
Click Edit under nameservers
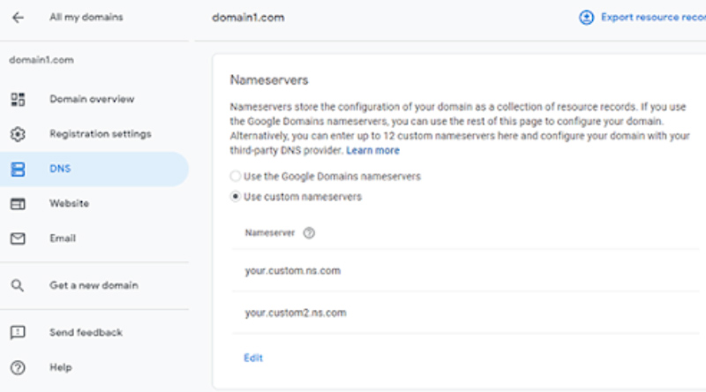click(x=253, y=358)
